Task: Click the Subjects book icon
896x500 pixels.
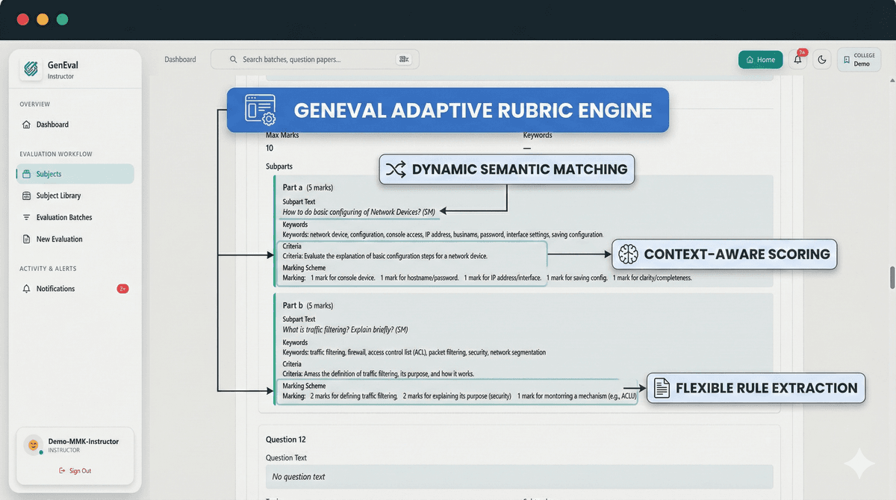Action: coord(27,174)
